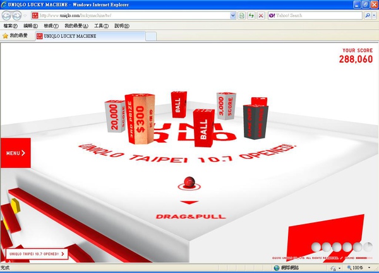Click the red ball on the launch target

[189, 182]
